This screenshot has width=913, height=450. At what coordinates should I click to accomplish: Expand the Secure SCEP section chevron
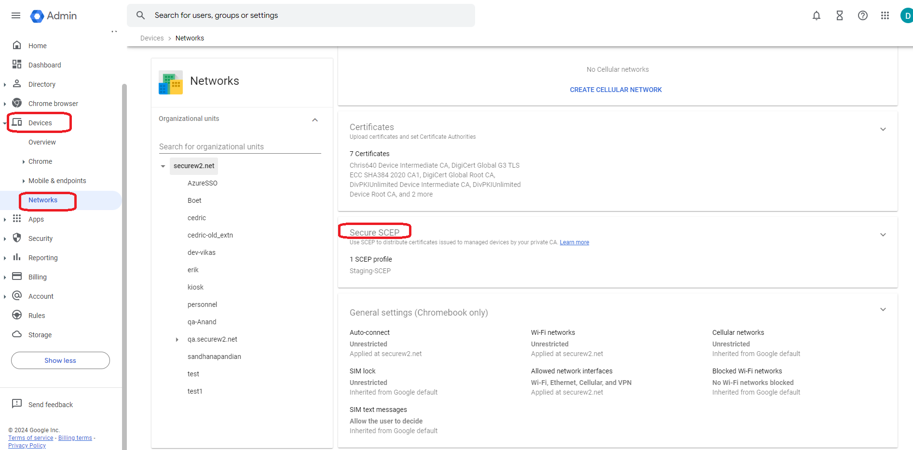point(883,235)
